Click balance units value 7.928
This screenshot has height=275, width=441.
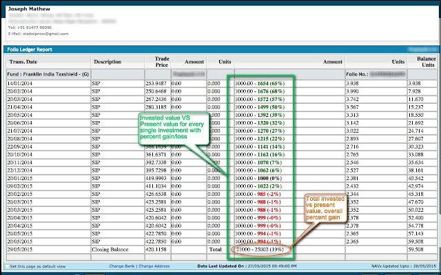coord(414,91)
